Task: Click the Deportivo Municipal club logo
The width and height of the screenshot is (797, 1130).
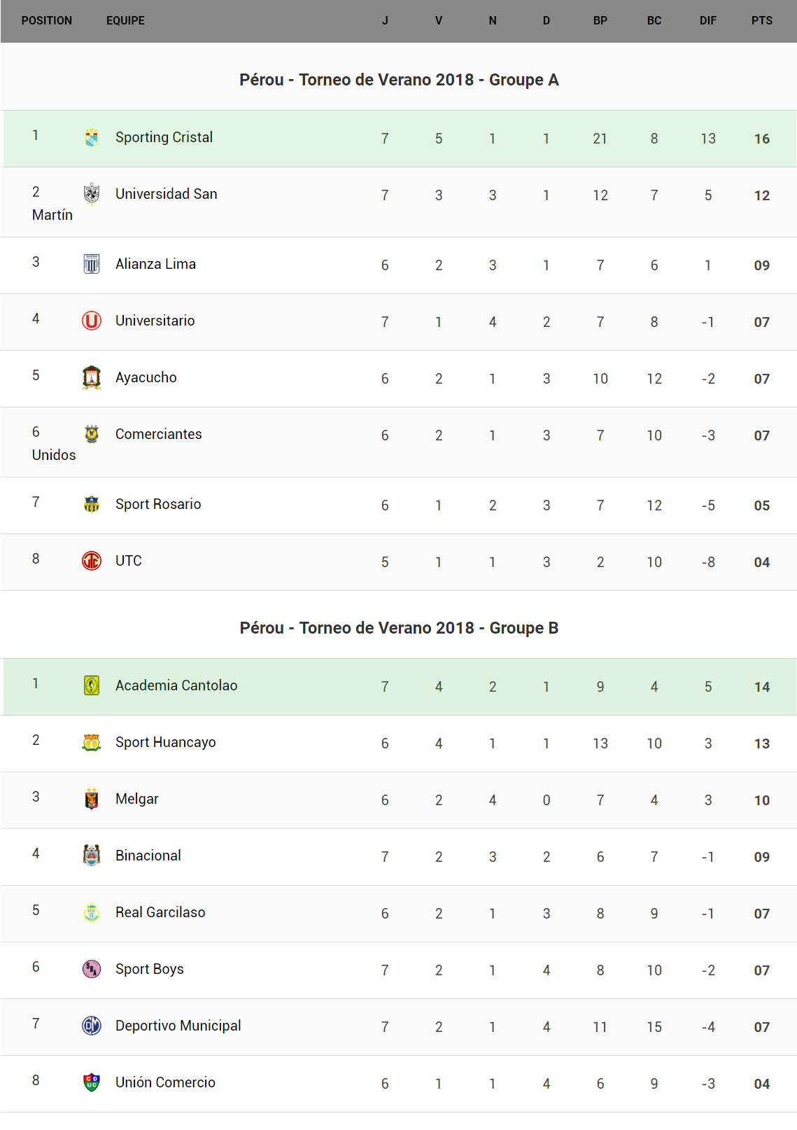Action: tap(92, 1026)
